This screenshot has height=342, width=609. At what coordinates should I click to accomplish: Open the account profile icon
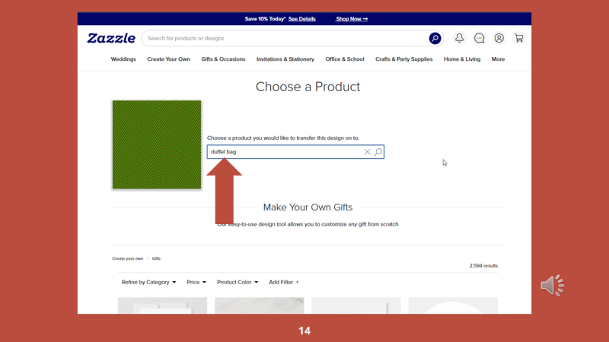tap(499, 38)
